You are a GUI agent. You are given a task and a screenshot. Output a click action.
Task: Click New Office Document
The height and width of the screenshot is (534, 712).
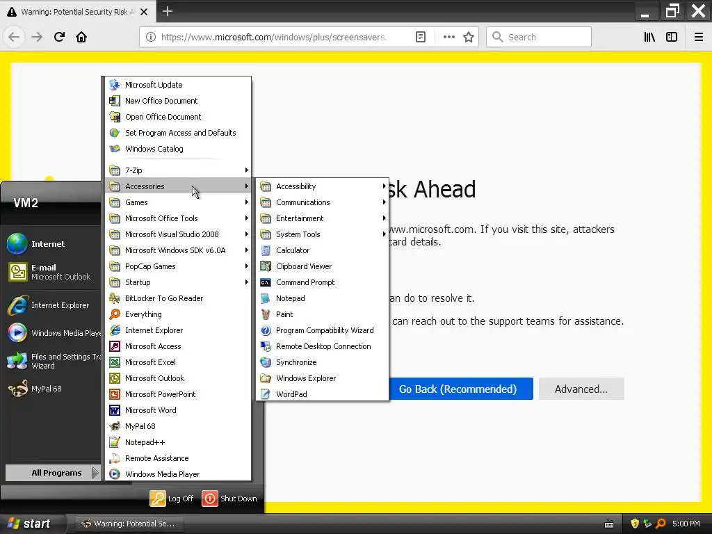point(178,101)
